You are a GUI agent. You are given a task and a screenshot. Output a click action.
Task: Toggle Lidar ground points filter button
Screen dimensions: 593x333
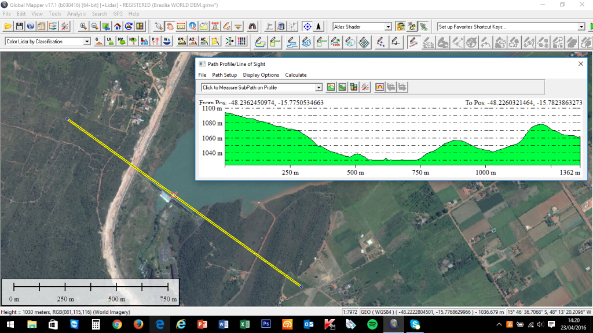point(98,42)
